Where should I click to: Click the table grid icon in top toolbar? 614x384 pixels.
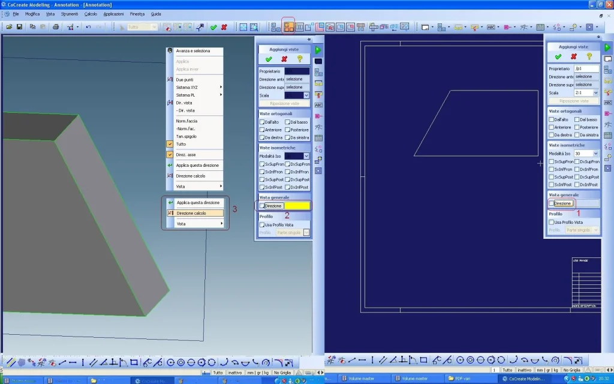point(540,27)
